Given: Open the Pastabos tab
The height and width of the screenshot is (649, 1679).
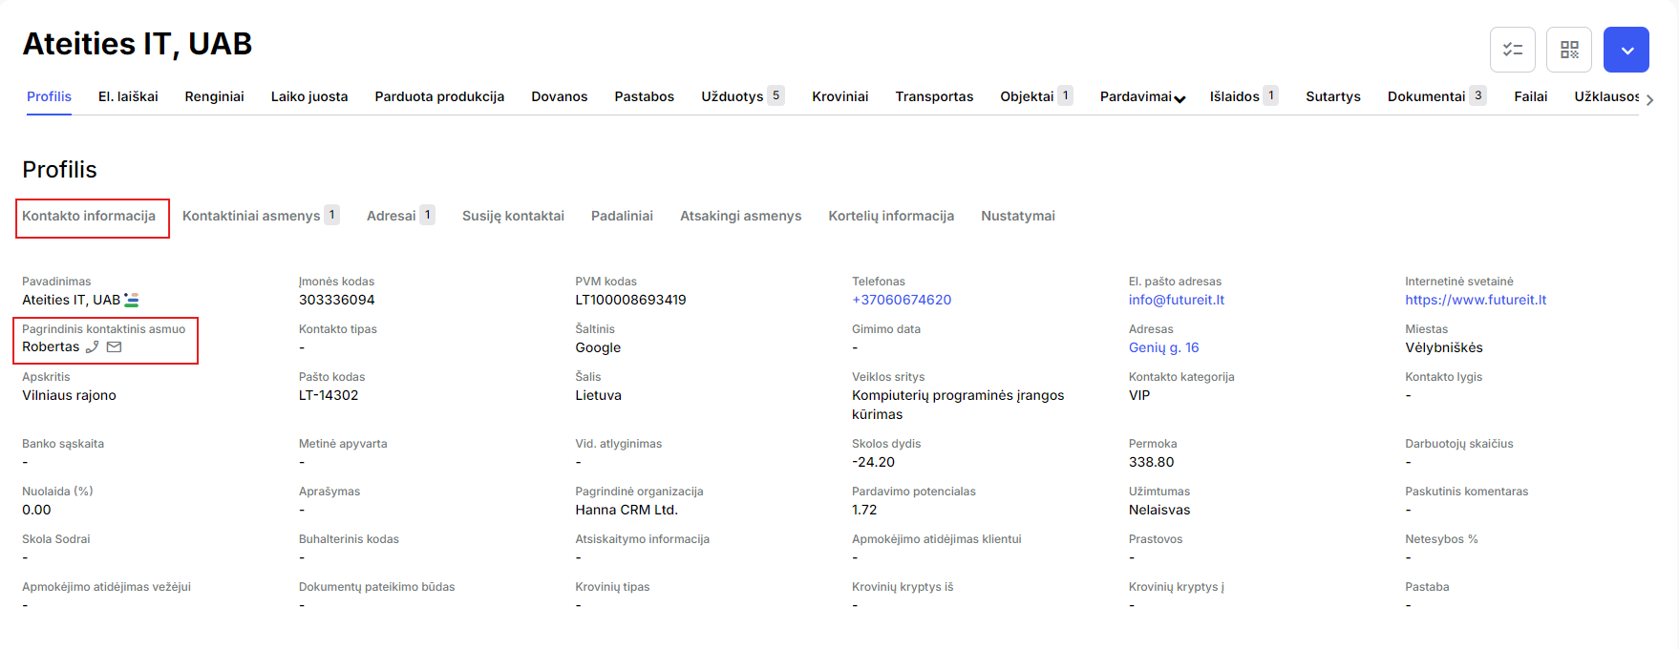Looking at the screenshot, I should (645, 96).
